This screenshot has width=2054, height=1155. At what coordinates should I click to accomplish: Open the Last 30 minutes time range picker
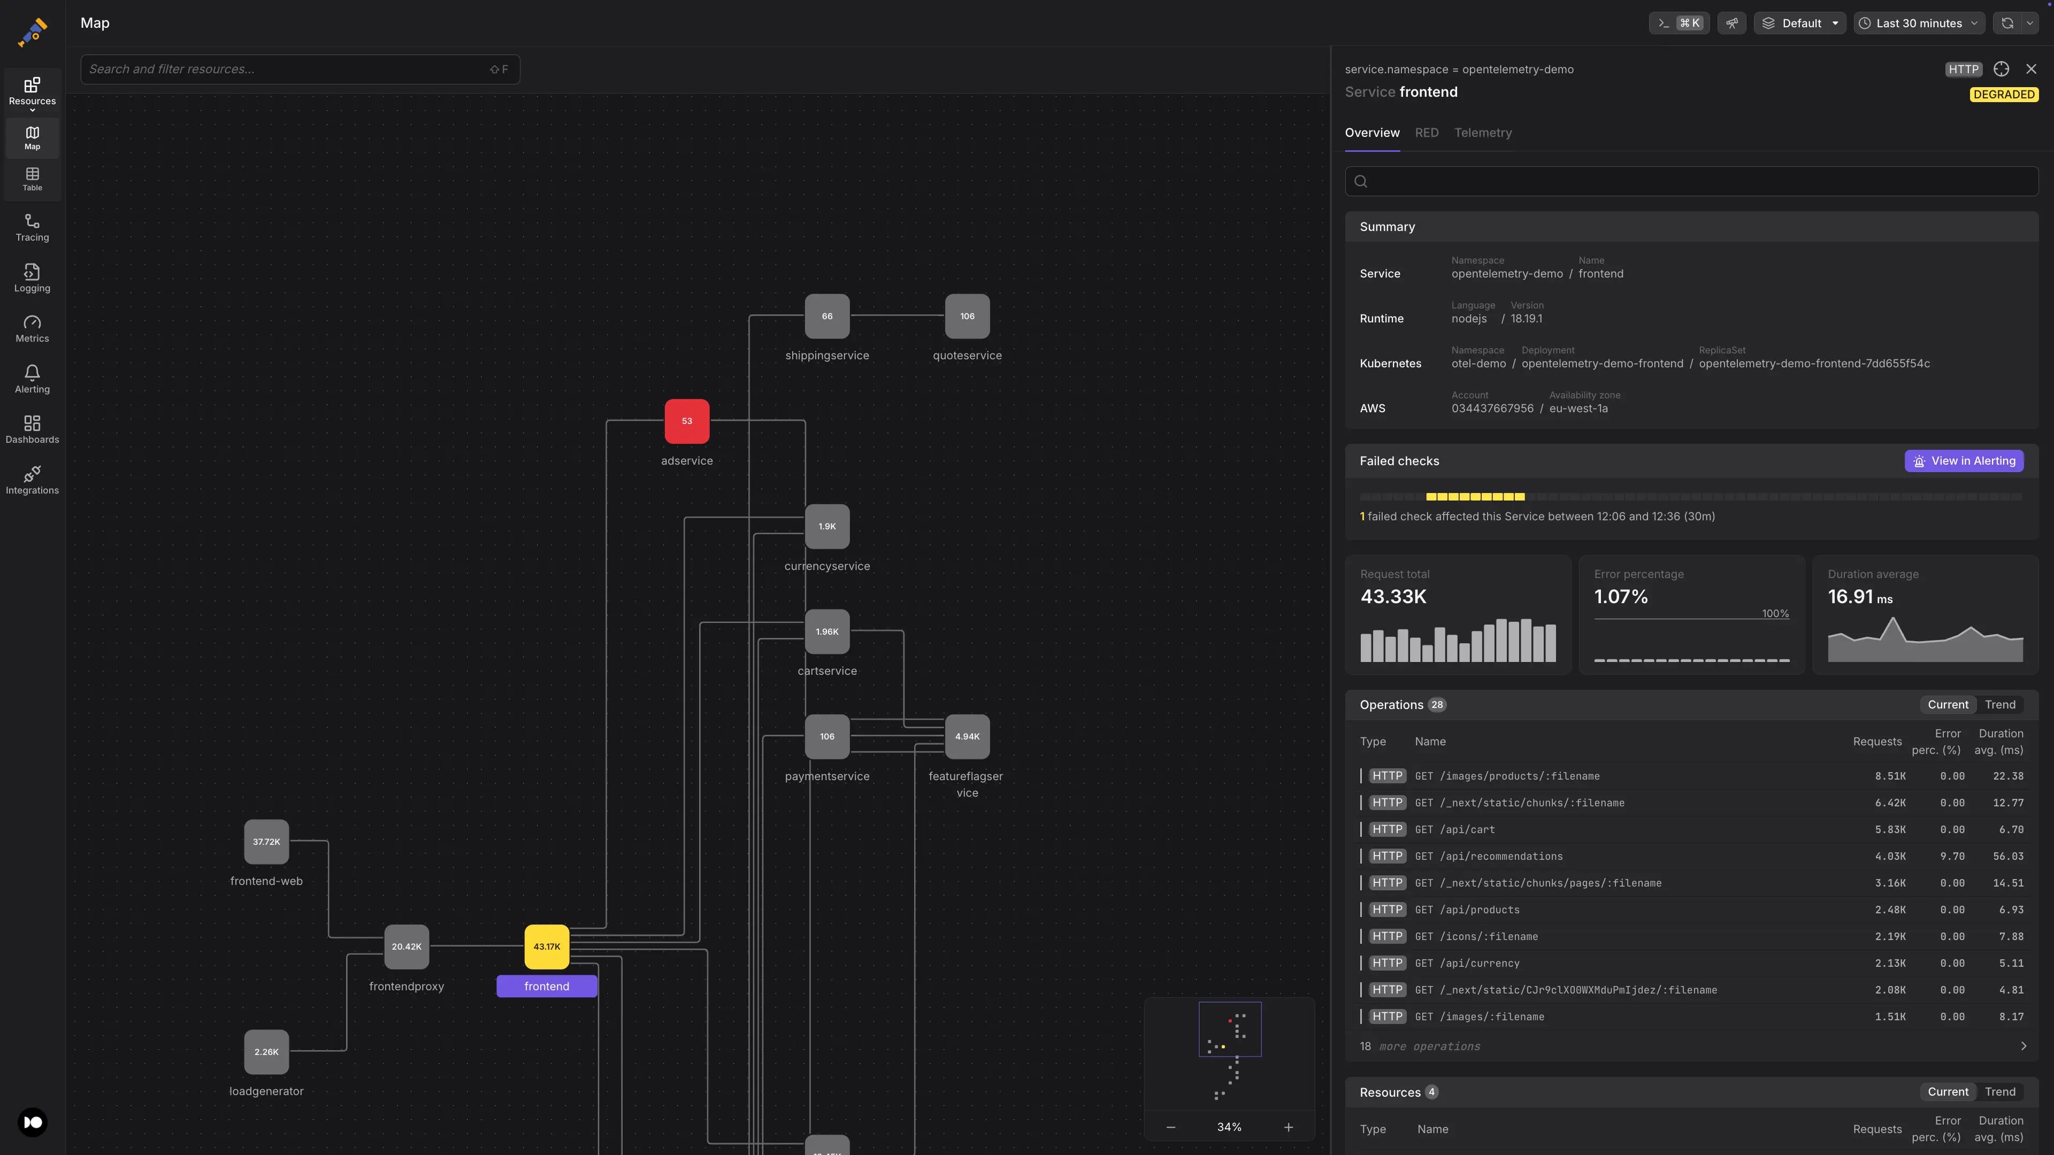point(1919,22)
